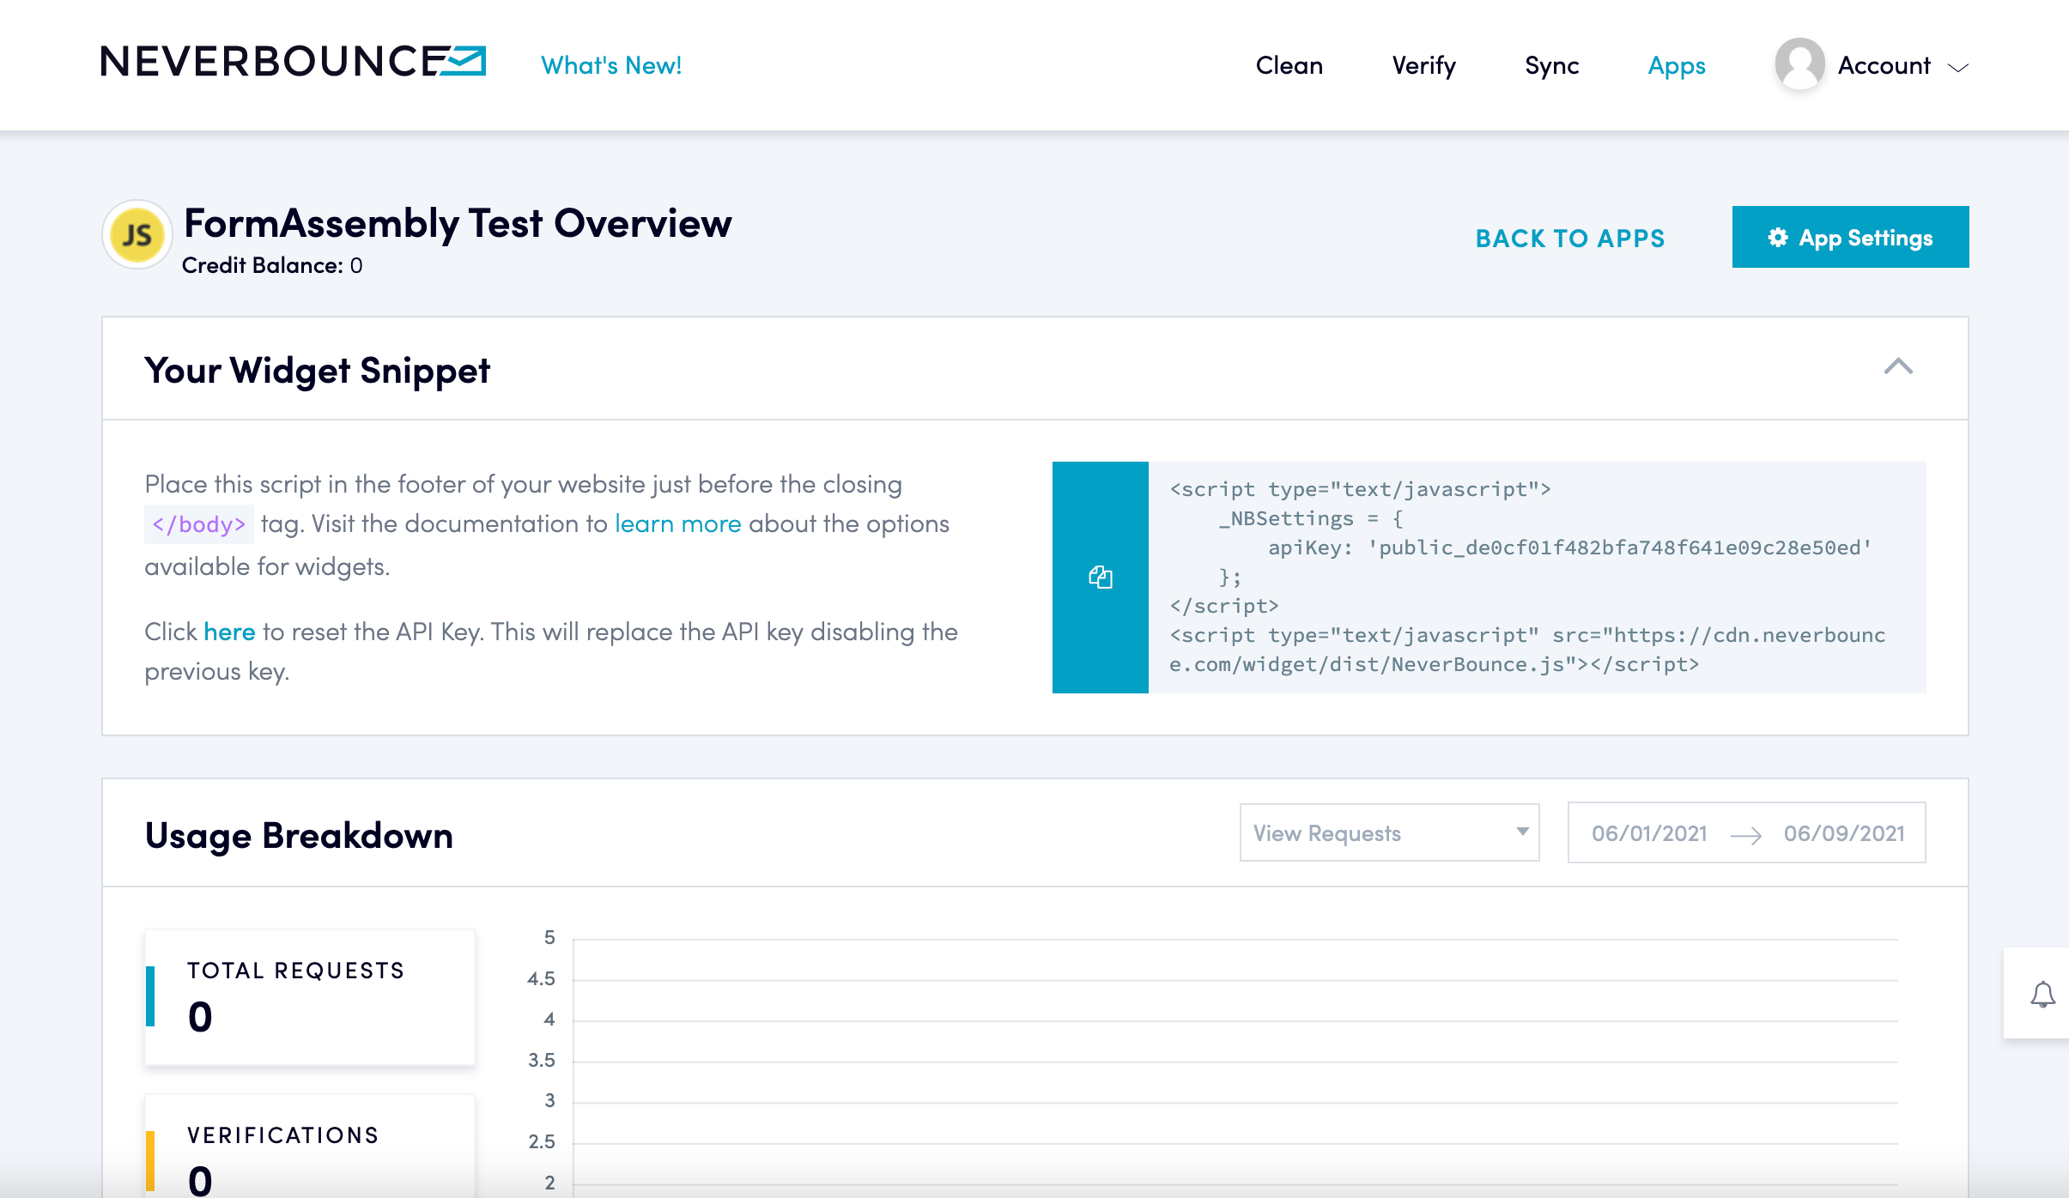Open the View Requests dropdown
Viewport: 2069px width, 1198px height.
pyautogui.click(x=1389, y=832)
